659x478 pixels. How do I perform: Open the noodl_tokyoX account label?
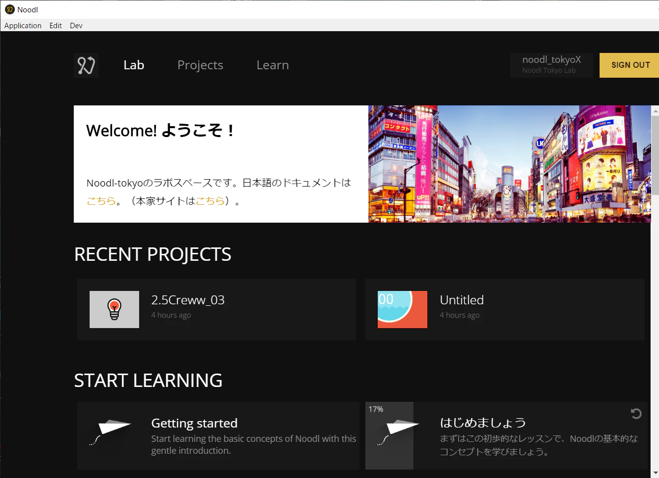pos(552,60)
